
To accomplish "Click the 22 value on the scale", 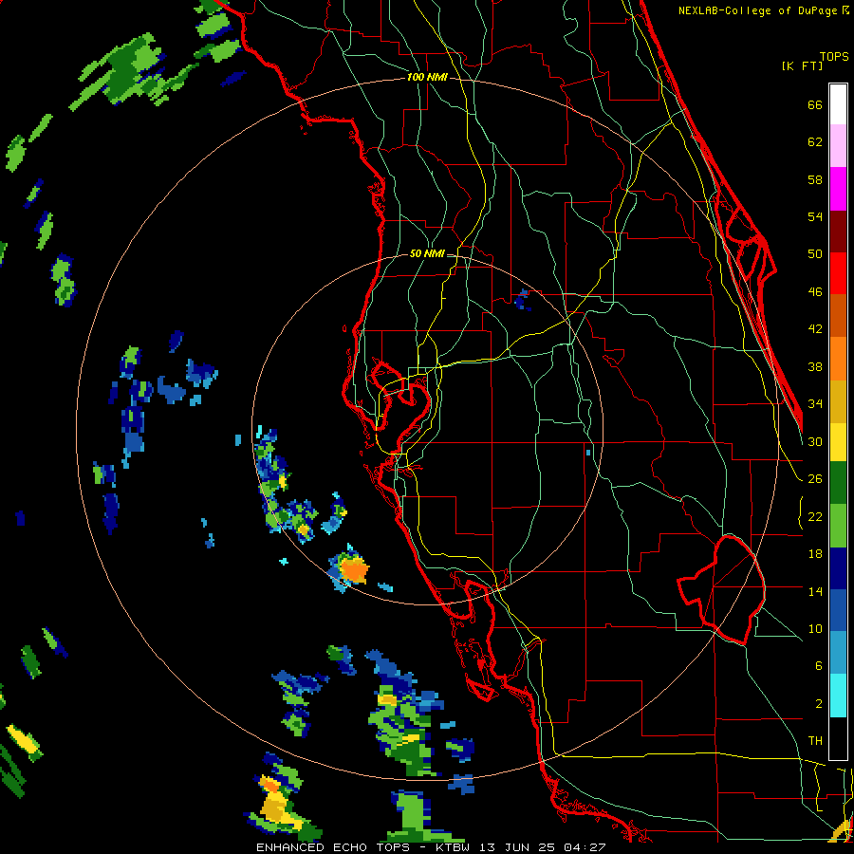I will (x=815, y=517).
